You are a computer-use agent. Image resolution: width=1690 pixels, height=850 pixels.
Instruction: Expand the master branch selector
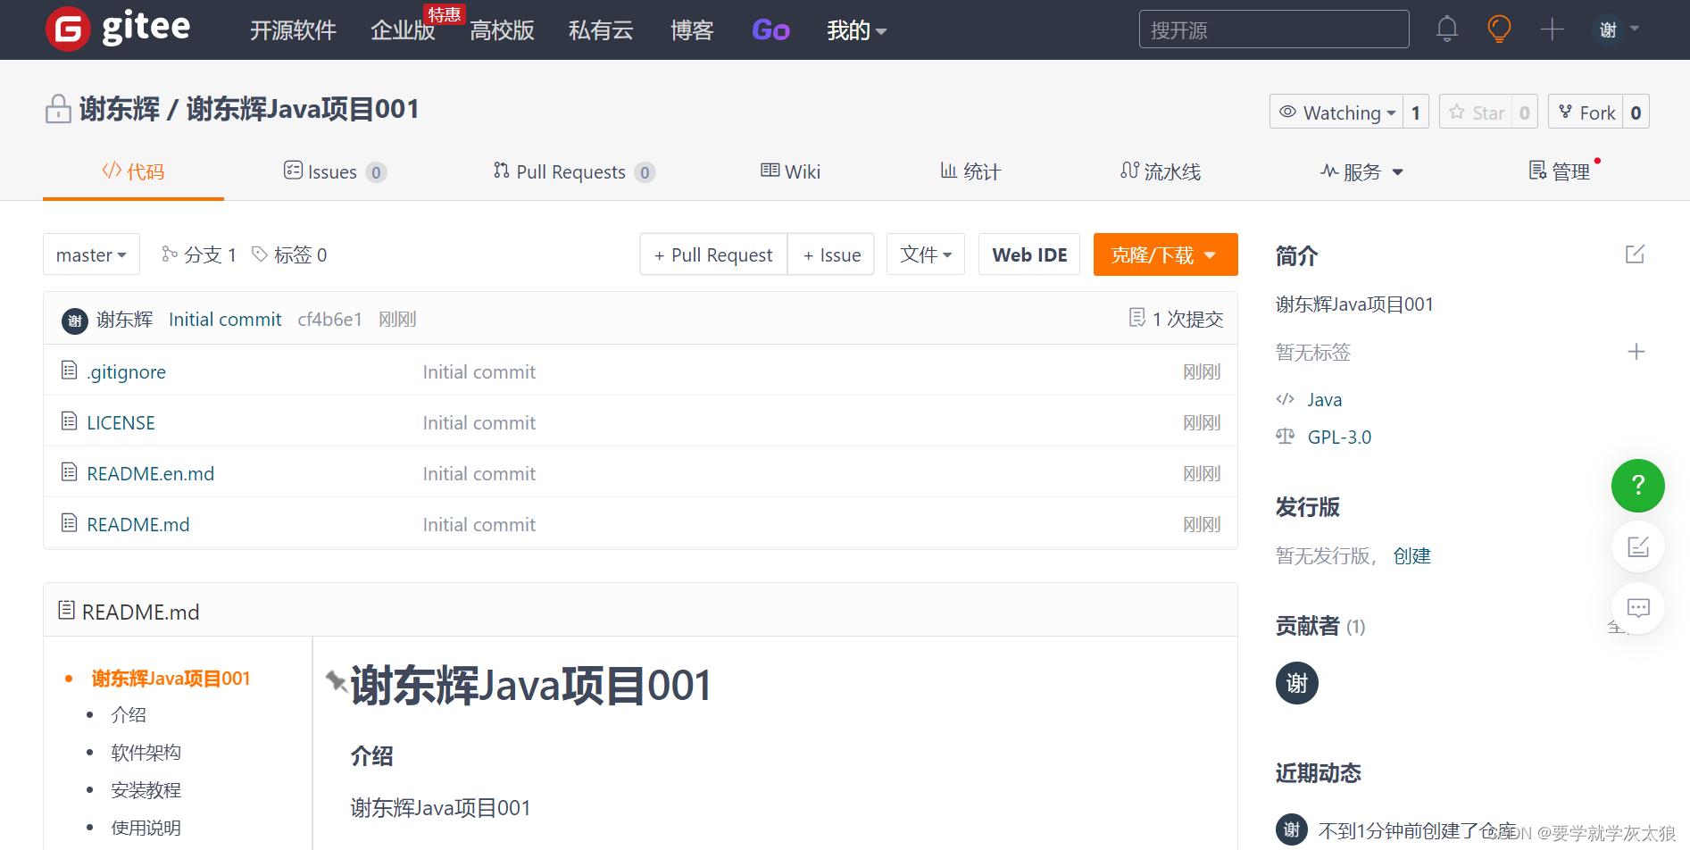[x=91, y=255]
